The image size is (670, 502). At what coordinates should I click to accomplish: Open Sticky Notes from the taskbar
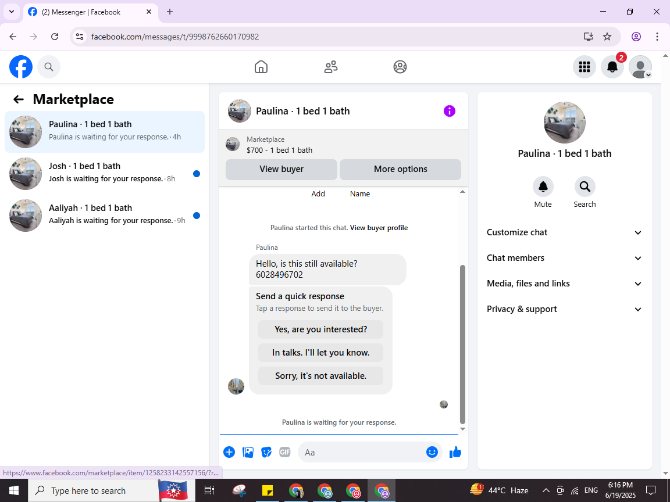[x=268, y=490]
